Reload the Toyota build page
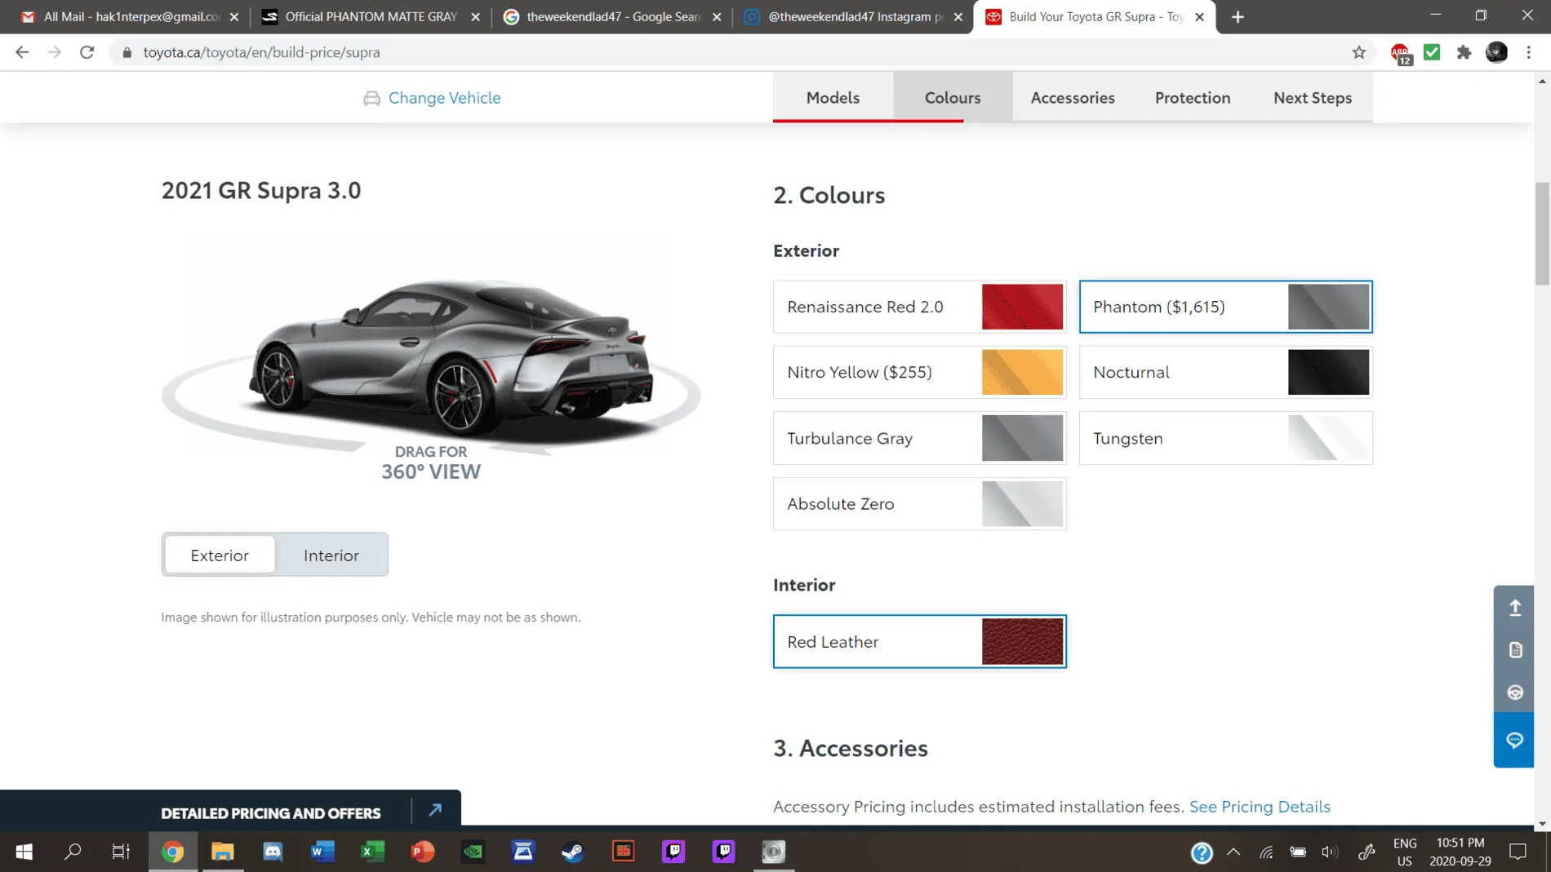This screenshot has height=872, width=1551. click(87, 52)
